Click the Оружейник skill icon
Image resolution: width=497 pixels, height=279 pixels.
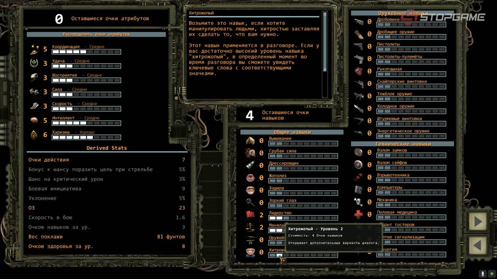250,240
